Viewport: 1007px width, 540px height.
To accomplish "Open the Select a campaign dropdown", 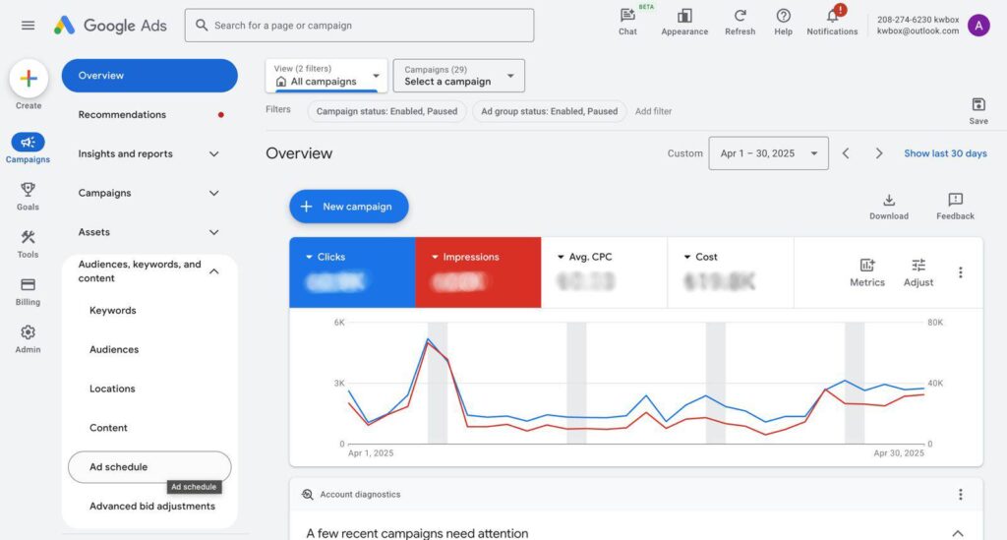I will coord(458,76).
